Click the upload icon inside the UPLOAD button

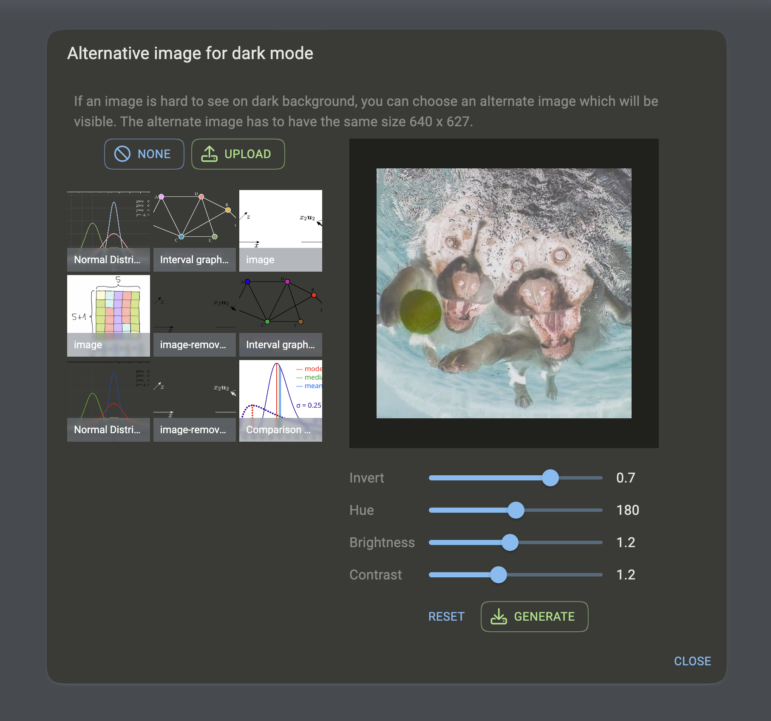(x=210, y=154)
